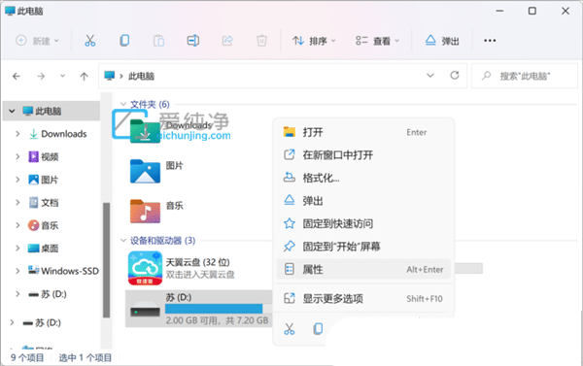The width and height of the screenshot is (583, 366).
Task: Expand the Downloads tree node
Action: [x=17, y=133]
